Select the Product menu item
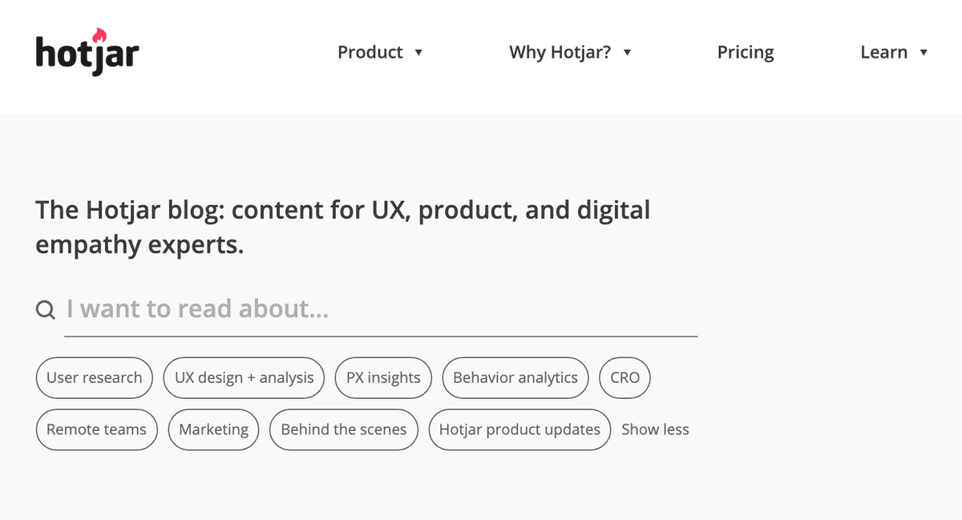This screenshot has height=520, width=962. 370,52
